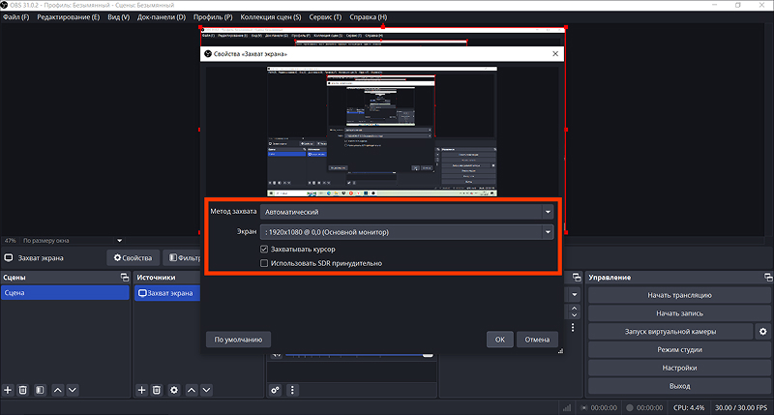Screen dimensions: 774x415
Task: Click the По умолчанию button
Action: pyautogui.click(x=238, y=340)
